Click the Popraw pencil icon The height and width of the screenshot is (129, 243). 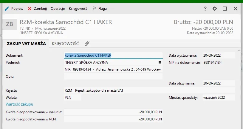coord(7,9)
